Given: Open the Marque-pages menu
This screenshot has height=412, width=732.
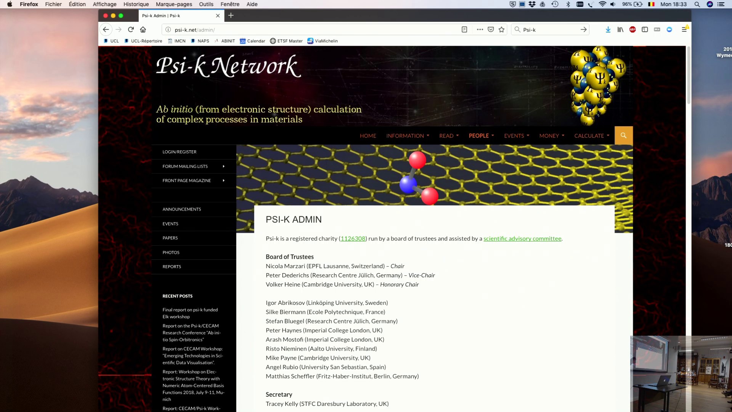Looking at the screenshot, I should (x=174, y=4).
